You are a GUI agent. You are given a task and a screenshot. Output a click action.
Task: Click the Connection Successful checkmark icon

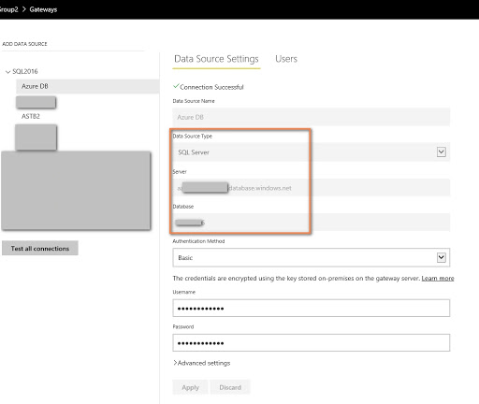(x=176, y=86)
